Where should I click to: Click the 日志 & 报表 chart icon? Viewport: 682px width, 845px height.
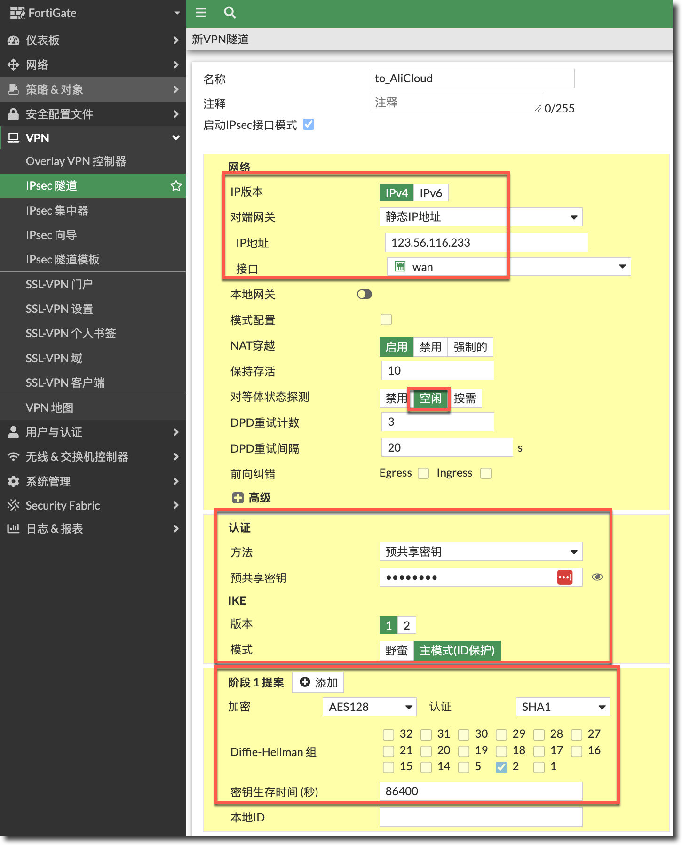pos(13,528)
